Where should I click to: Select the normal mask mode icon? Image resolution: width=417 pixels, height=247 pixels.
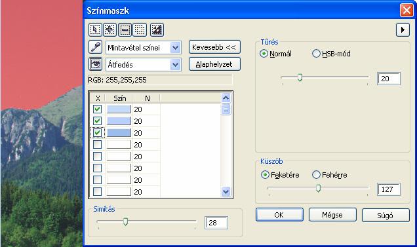(x=95, y=29)
